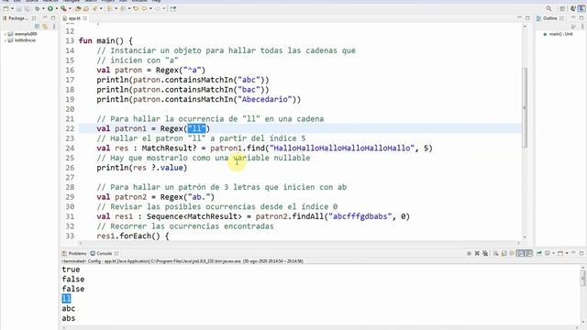Screen dimensions: 587x330
Task: Terminate console process stop icon
Action: [469, 253]
